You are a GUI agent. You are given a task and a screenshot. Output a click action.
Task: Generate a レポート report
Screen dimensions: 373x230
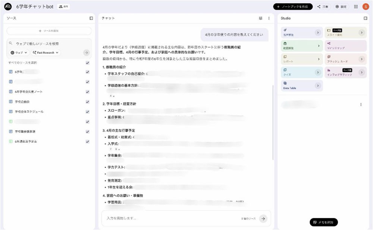tap(301, 59)
